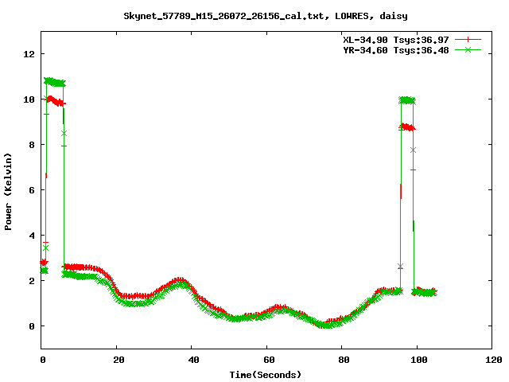Click the y-axis tick label '8'
This screenshot has height=382, width=509.
tap(32, 145)
